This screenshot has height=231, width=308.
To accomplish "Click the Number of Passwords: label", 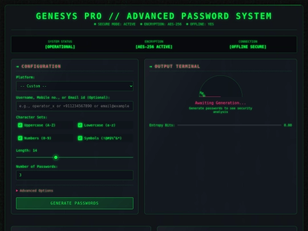I will [37, 167].
